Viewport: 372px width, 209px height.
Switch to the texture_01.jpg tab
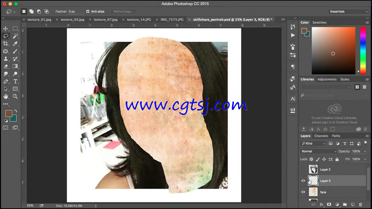pyautogui.click(x=40, y=20)
